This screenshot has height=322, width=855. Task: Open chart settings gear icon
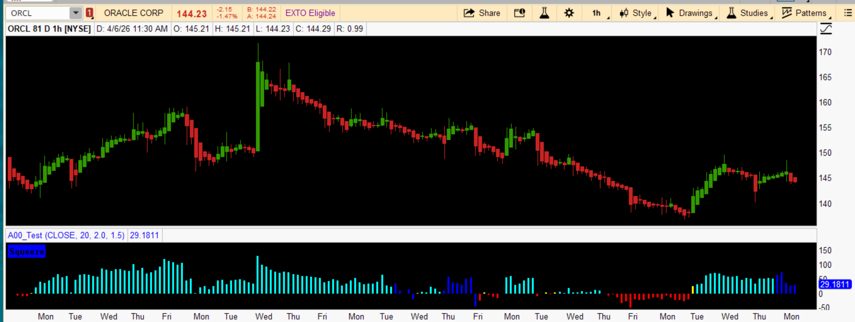[x=569, y=13]
